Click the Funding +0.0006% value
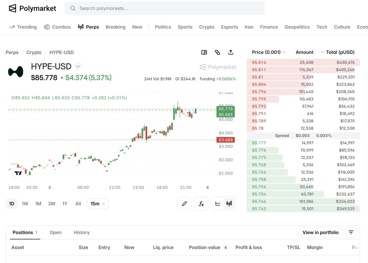This screenshot has width=368, height=263. click(x=218, y=79)
